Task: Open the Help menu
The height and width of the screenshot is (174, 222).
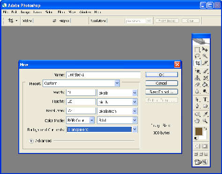Action: pyautogui.click(x=97, y=12)
